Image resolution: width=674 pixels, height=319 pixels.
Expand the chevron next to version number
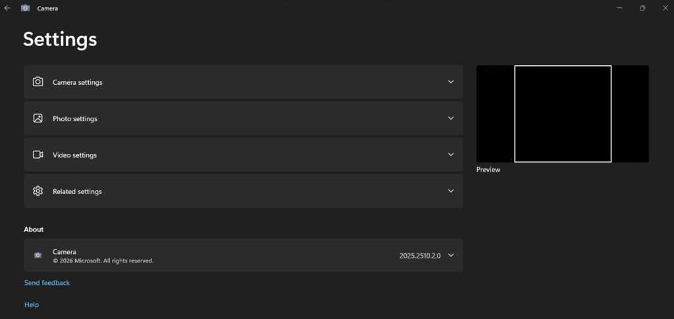(451, 255)
